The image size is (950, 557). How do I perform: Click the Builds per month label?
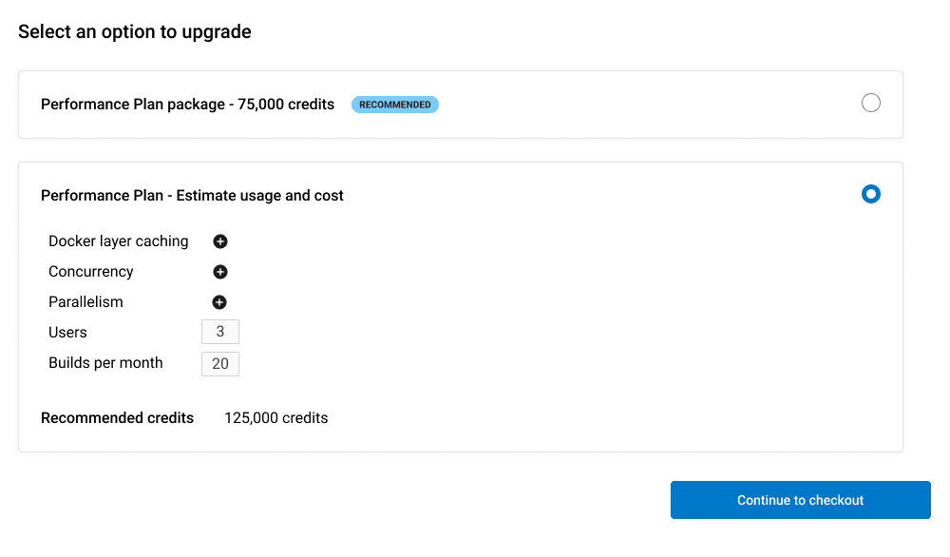105,363
